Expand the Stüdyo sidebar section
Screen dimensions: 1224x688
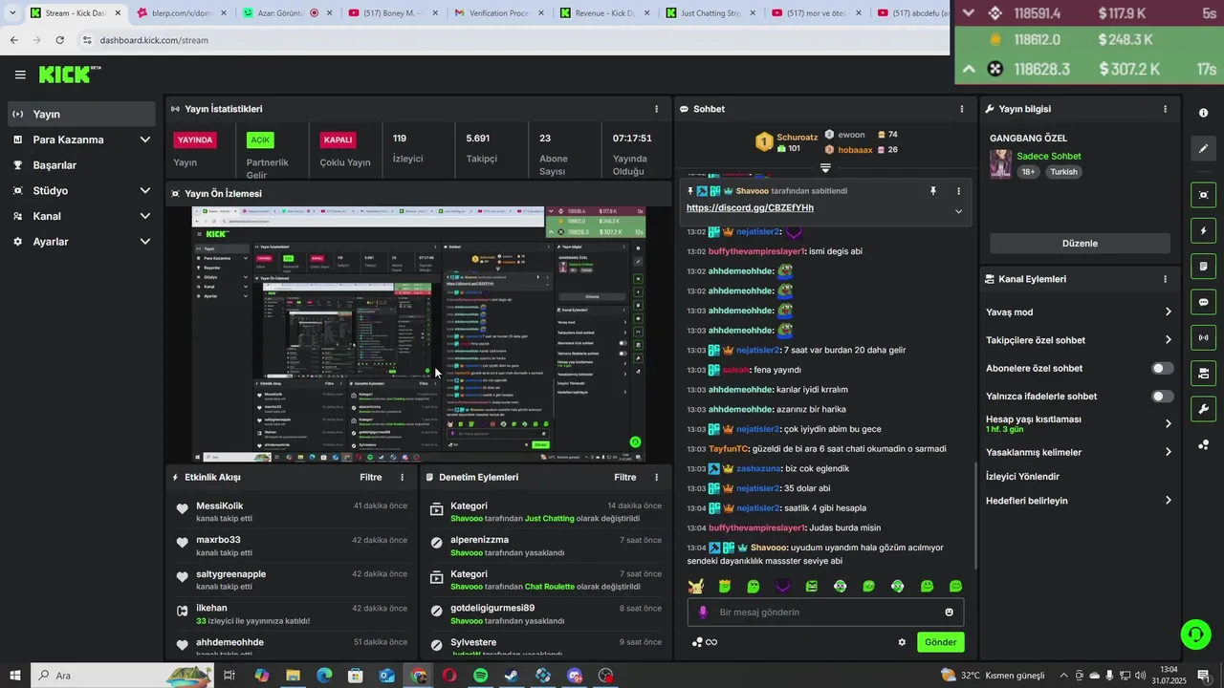click(x=145, y=190)
